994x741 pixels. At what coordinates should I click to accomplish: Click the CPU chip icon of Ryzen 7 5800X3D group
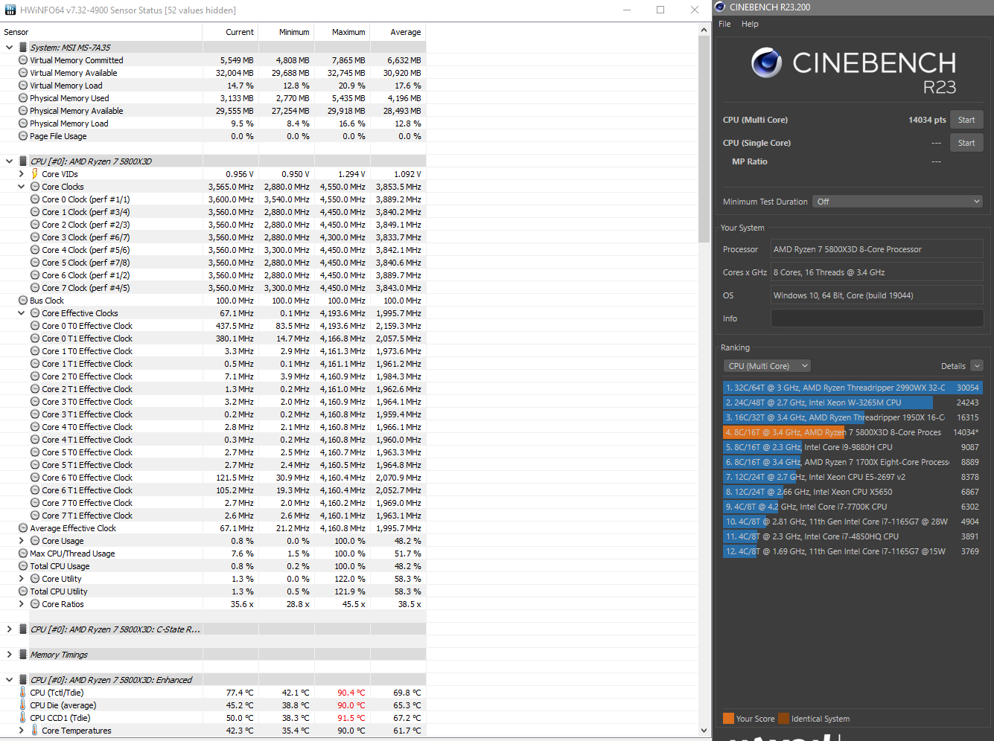pyautogui.click(x=22, y=161)
